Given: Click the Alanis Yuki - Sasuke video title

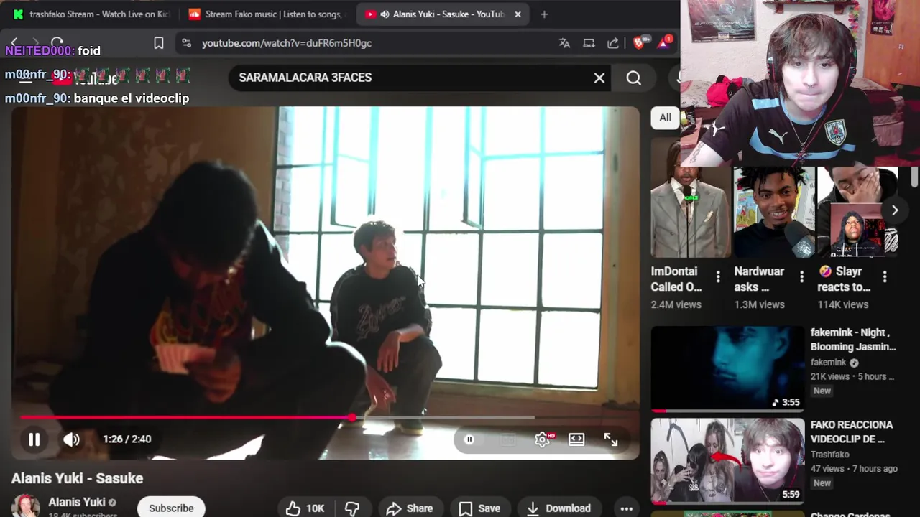Looking at the screenshot, I should pos(77,478).
